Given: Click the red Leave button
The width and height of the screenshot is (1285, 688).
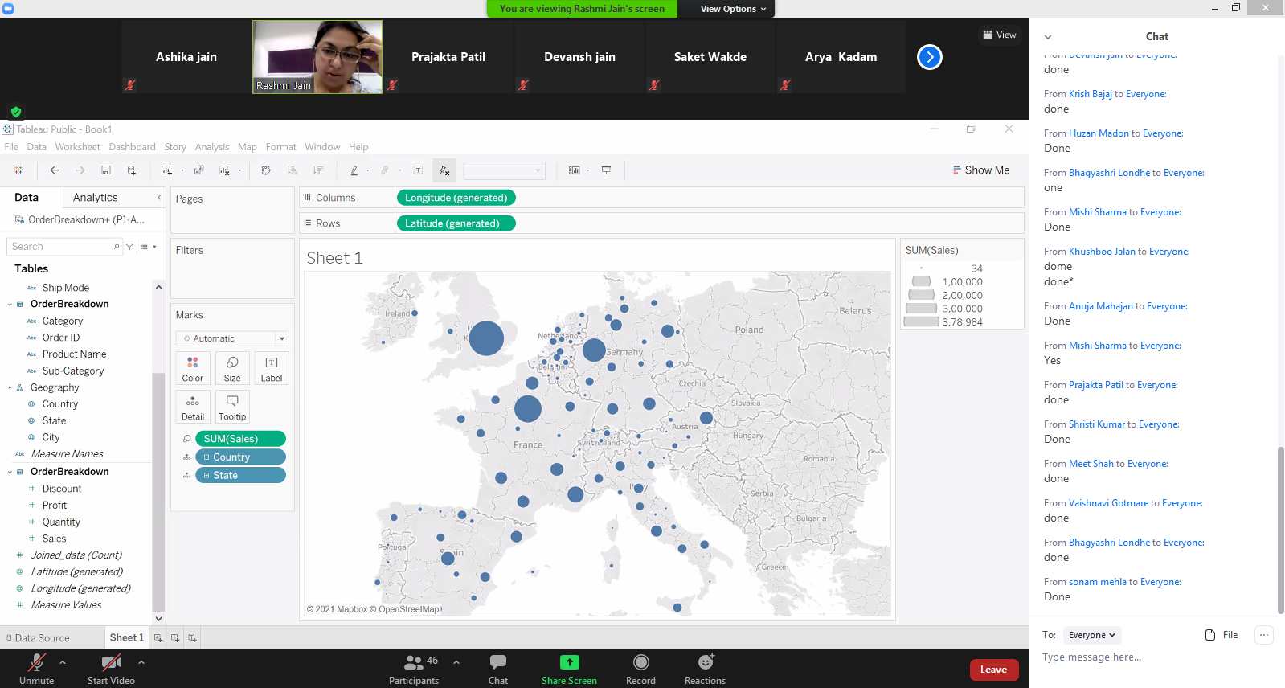Looking at the screenshot, I should point(993,670).
